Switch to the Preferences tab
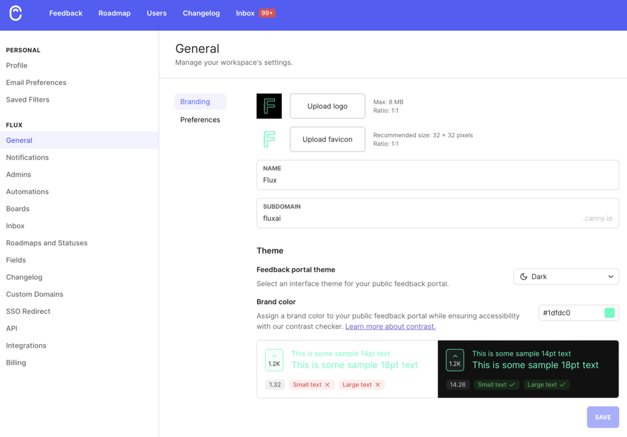This screenshot has height=437, width=627. tap(200, 120)
